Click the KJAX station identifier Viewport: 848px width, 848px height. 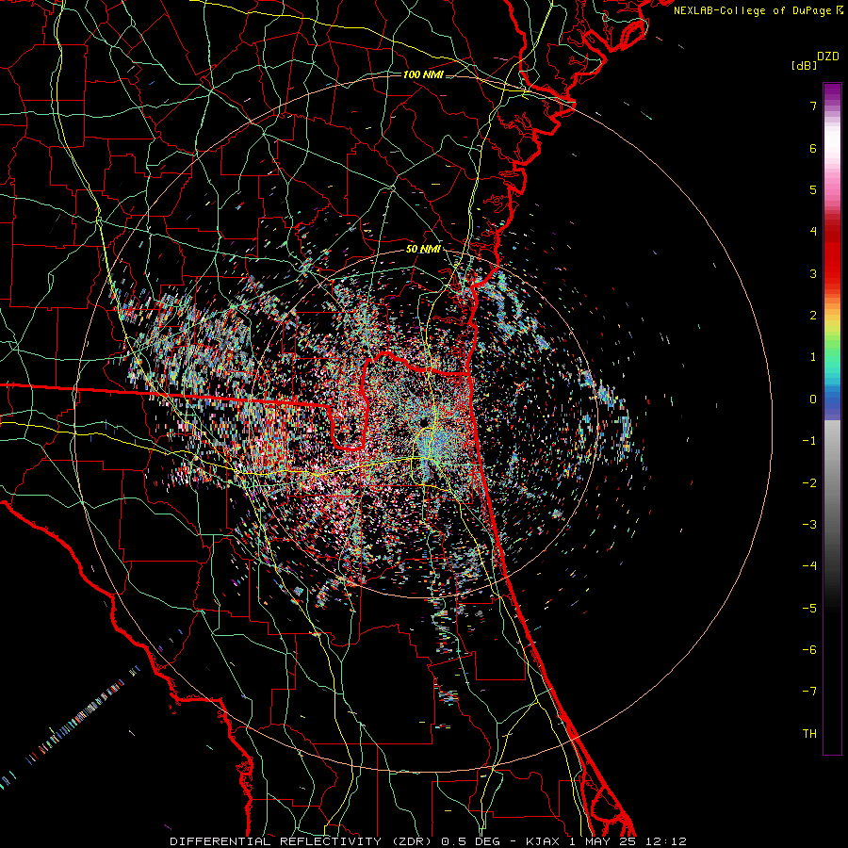click(545, 841)
